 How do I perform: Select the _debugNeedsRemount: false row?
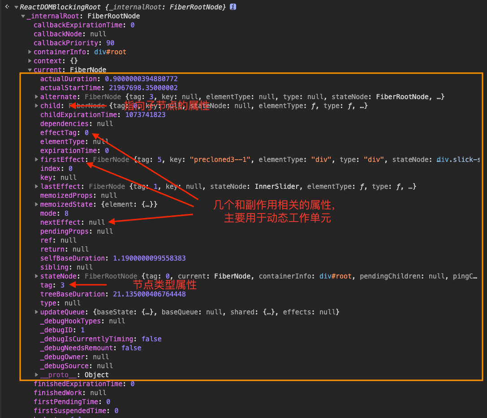pos(91,348)
